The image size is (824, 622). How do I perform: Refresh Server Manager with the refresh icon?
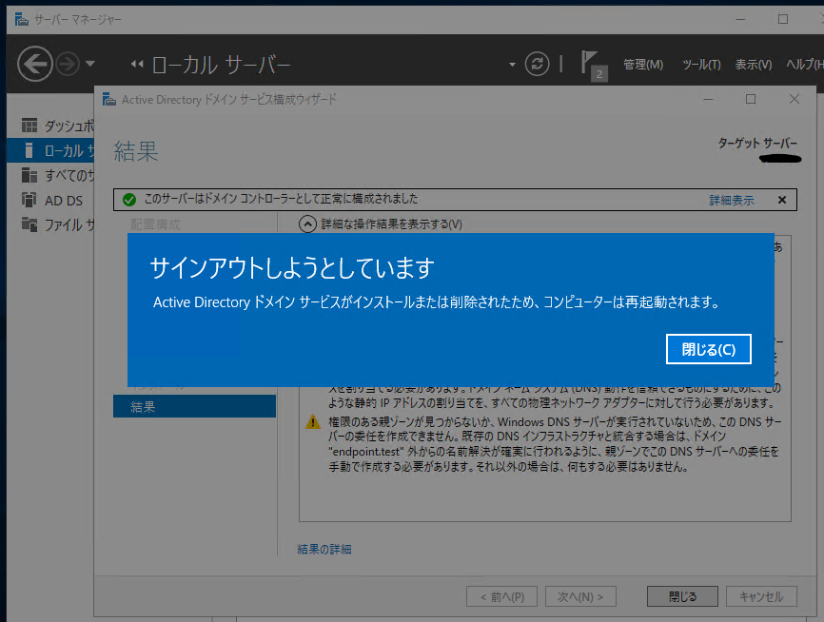click(537, 64)
